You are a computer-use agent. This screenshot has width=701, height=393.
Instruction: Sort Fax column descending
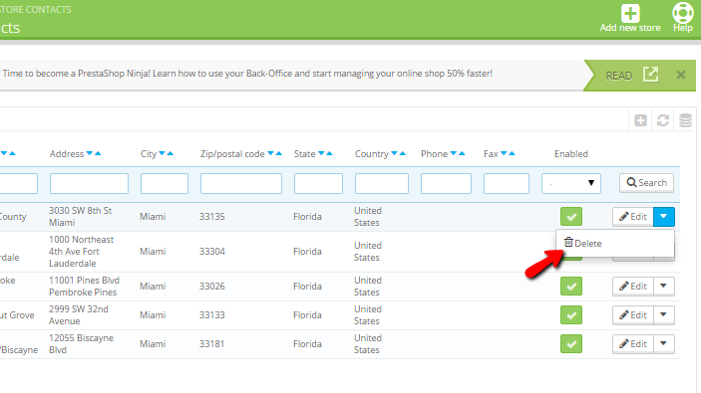click(504, 153)
